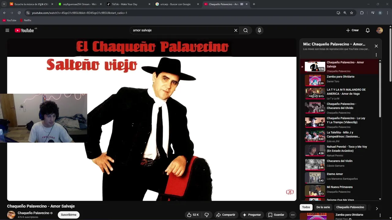Like the video with thumbs up

[x=193, y=215]
